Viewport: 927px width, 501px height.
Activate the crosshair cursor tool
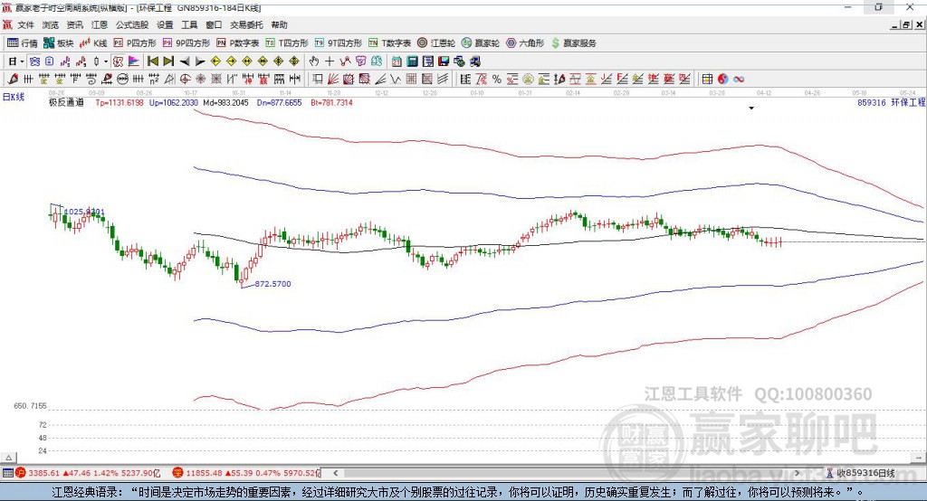click(330, 61)
